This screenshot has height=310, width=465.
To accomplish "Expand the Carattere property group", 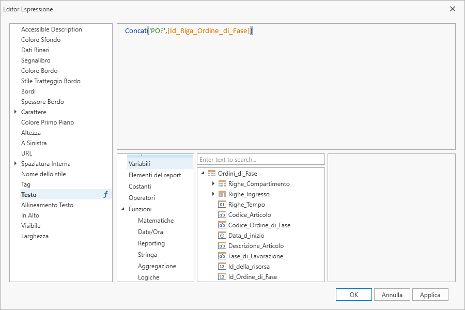I will (16, 112).
